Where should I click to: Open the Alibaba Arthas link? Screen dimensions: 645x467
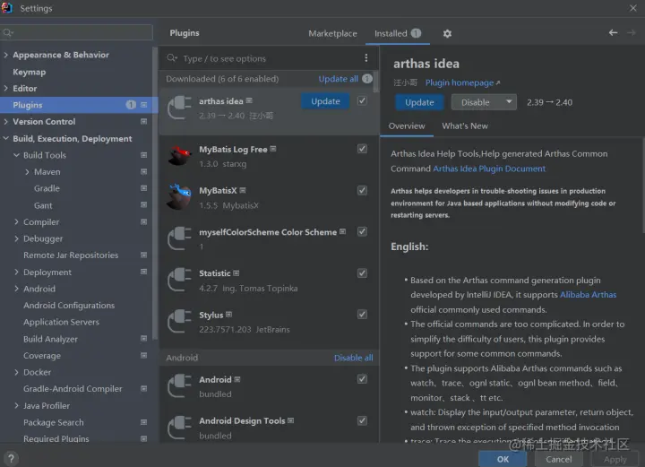[589, 295]
